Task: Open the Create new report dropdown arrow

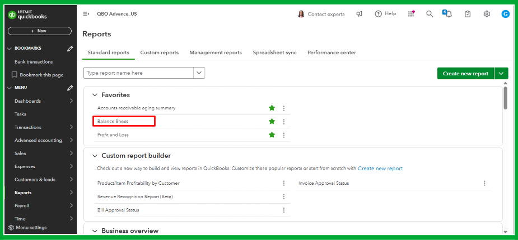Action: tap(501, 73)
